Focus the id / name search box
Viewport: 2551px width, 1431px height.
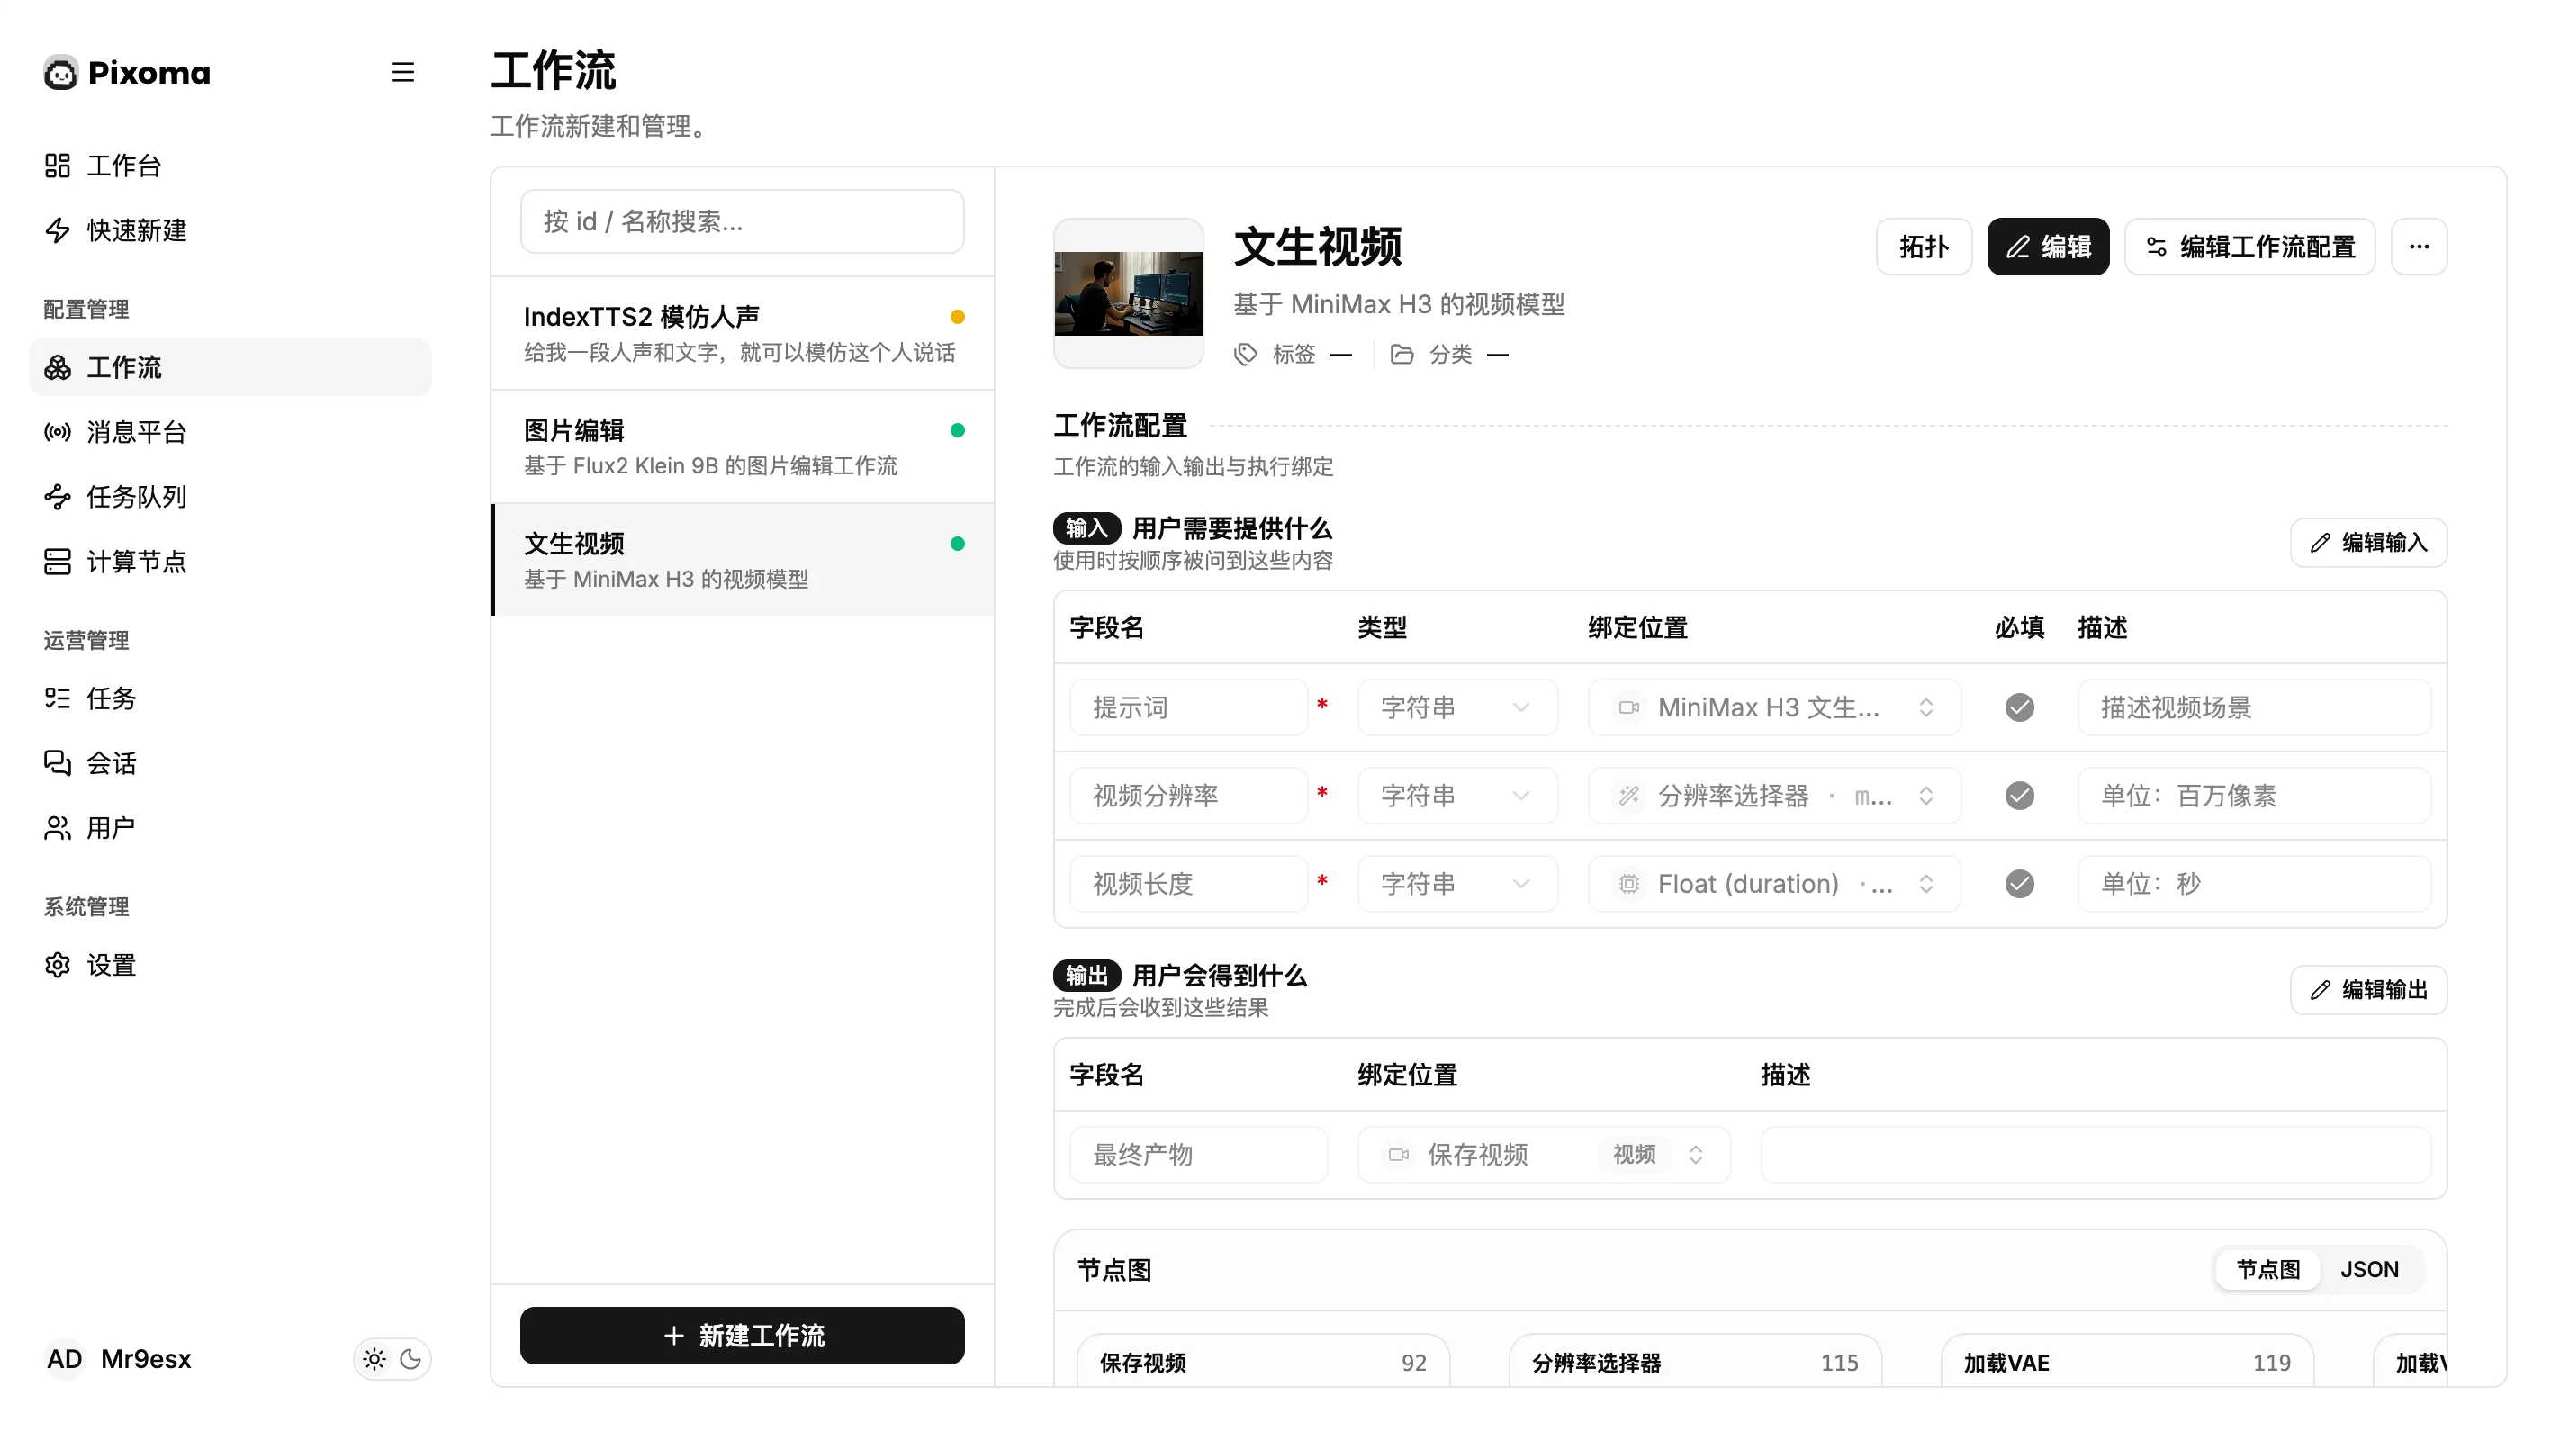tap(742, 221)
